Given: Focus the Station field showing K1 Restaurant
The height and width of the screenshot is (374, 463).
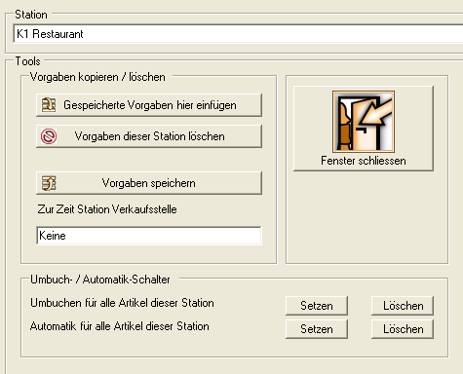Looking at the screenshot, I should point(238,34).
